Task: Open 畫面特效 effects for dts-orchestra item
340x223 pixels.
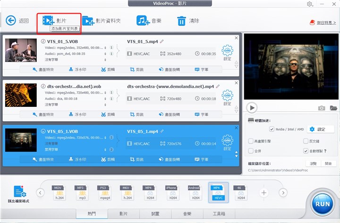Action: (43, 114)
